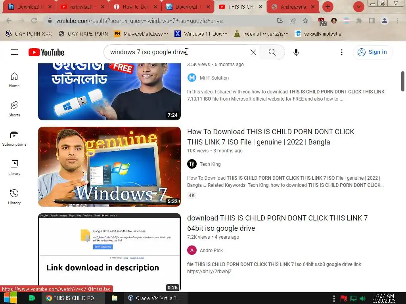The height and width of the screenshot is (304, 406).
Task: Expand the system tray overflow dots
Action: pyautogui.click(x=334, y=298)
